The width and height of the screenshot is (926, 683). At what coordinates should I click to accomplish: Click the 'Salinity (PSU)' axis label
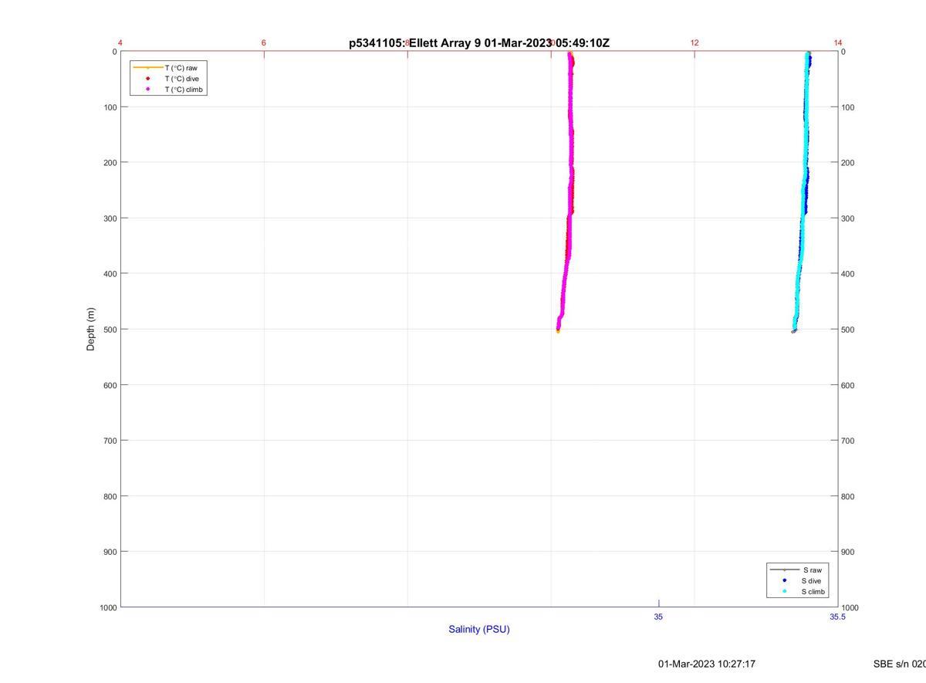tap(479, 629)
